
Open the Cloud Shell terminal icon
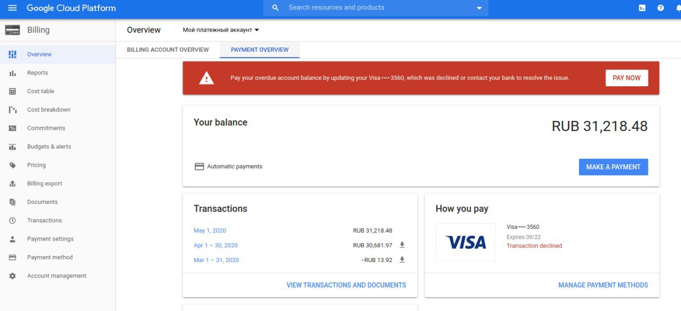point(642,8)
